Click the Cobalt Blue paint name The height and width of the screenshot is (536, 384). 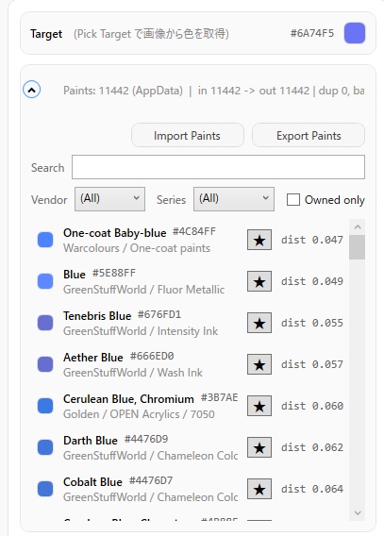92,482
